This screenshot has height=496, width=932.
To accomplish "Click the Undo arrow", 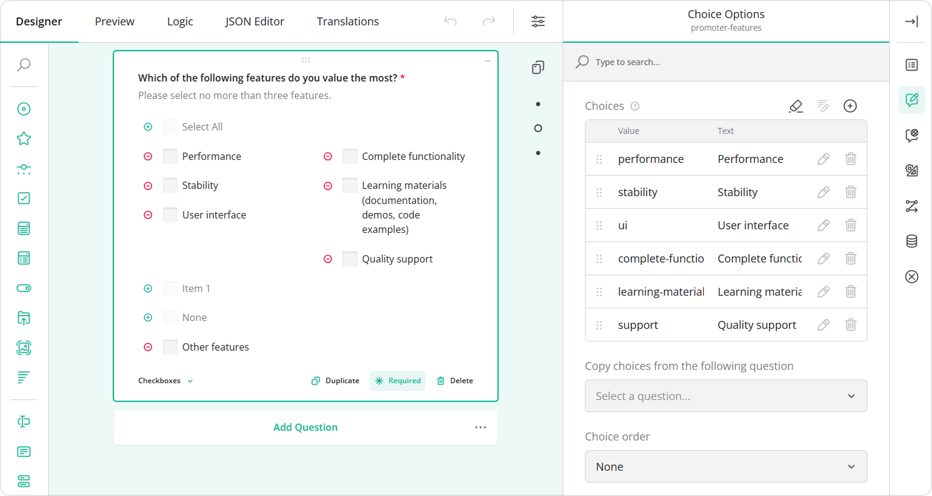I will (450, 21).
